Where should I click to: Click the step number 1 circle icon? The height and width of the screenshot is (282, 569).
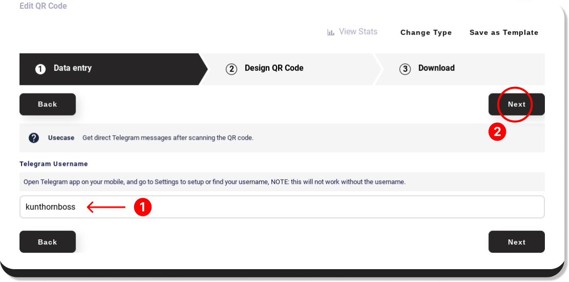[41, 69]
